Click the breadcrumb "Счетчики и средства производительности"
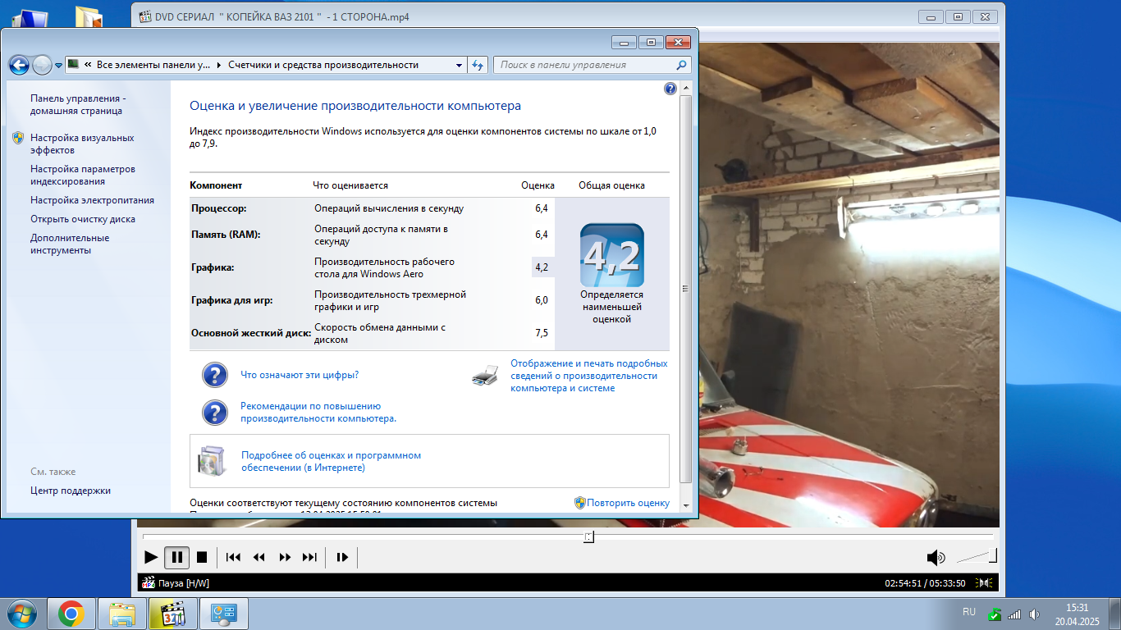 (323, 65)
